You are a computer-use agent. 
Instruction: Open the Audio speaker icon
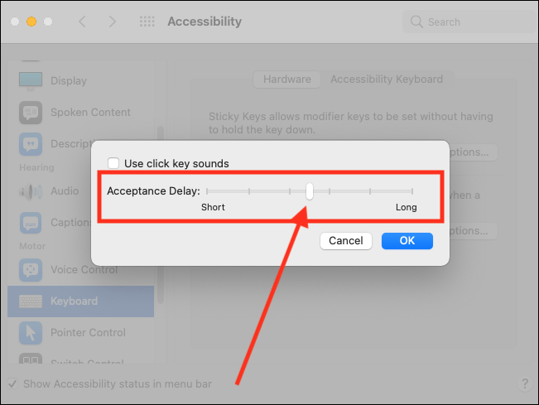[31, 191]
